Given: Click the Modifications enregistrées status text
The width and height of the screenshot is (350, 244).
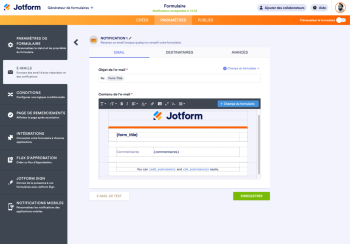Looking at the screenshot, I should pos(175,11).
